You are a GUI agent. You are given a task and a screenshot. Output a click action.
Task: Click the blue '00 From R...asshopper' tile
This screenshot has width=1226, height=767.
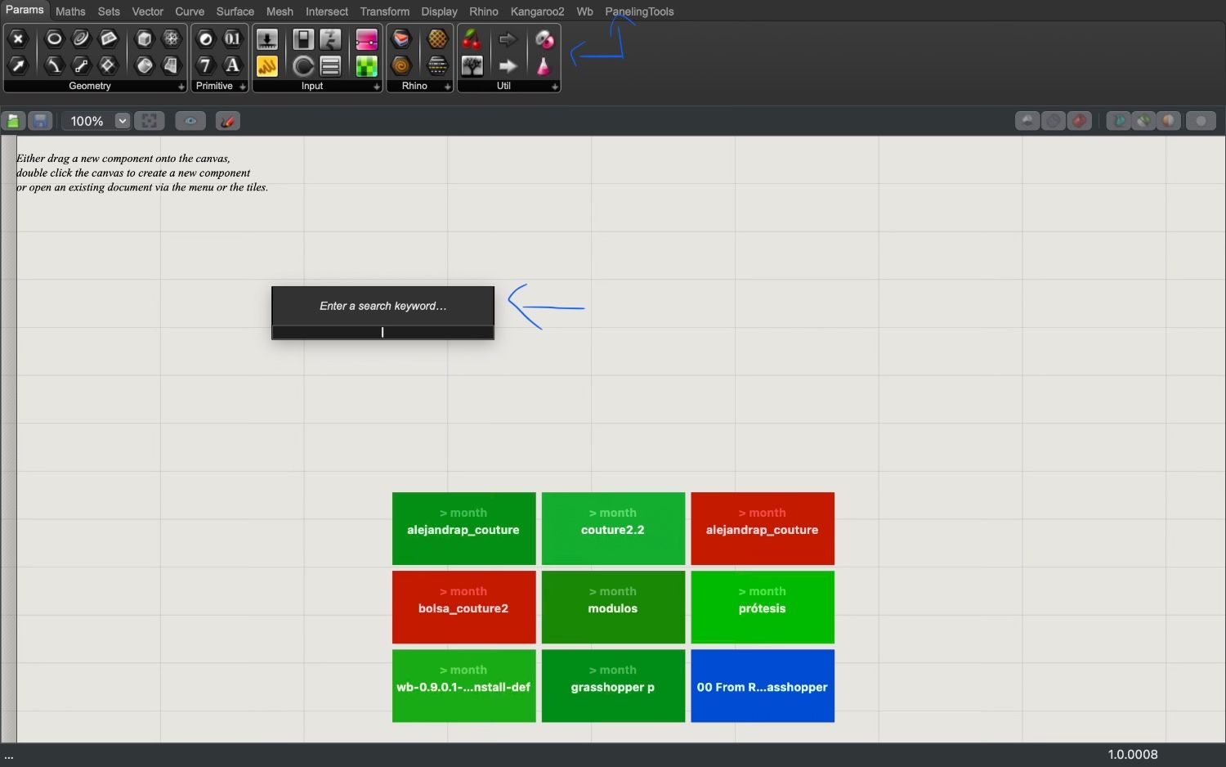coord(762,685)
